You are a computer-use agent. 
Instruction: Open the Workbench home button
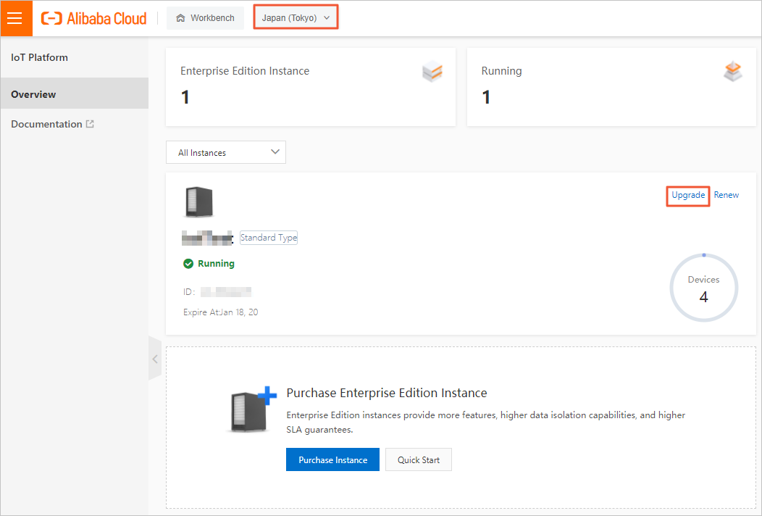click(x=205, y=18)
